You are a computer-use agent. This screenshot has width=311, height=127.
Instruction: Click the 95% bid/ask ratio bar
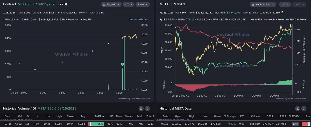(x=96, y=124)
